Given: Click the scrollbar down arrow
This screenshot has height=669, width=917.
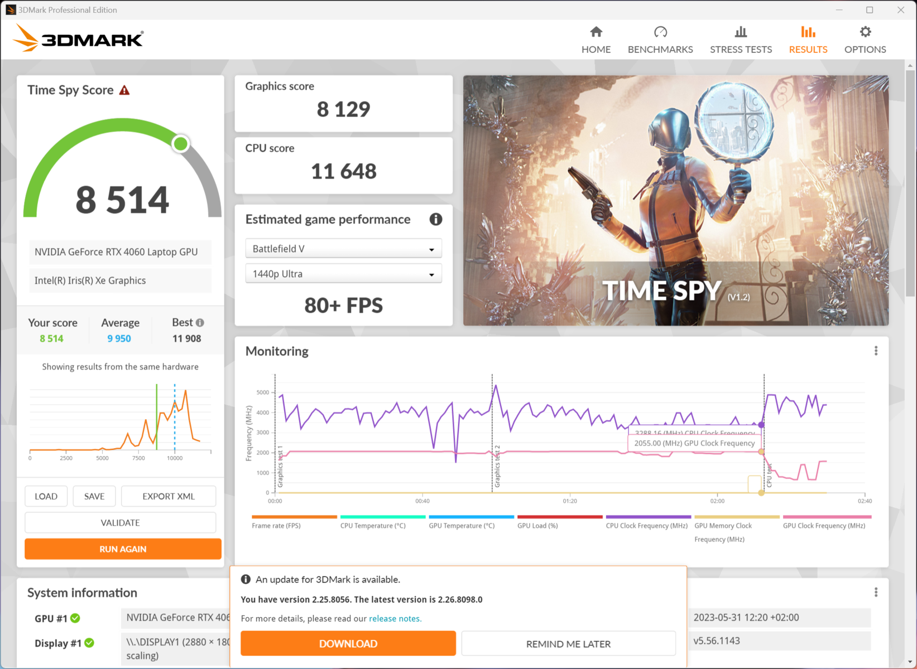Looking at the screenshot, I should tap(910, 662).
